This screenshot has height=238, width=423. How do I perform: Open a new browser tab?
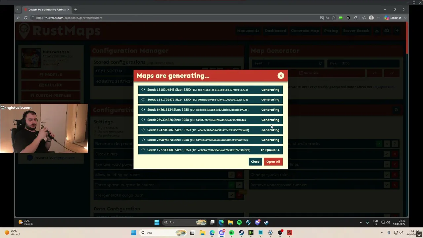[76, 9]
